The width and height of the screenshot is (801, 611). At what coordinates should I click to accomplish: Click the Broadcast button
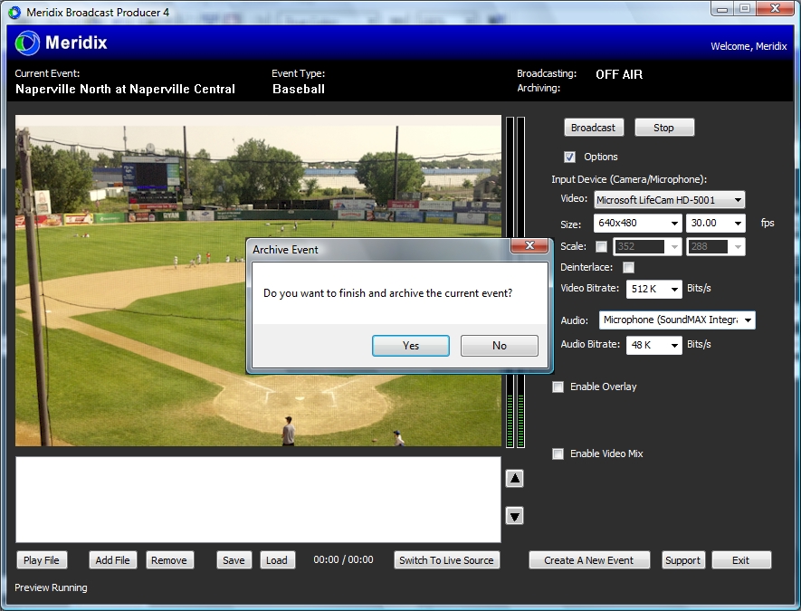pos(594,127)
